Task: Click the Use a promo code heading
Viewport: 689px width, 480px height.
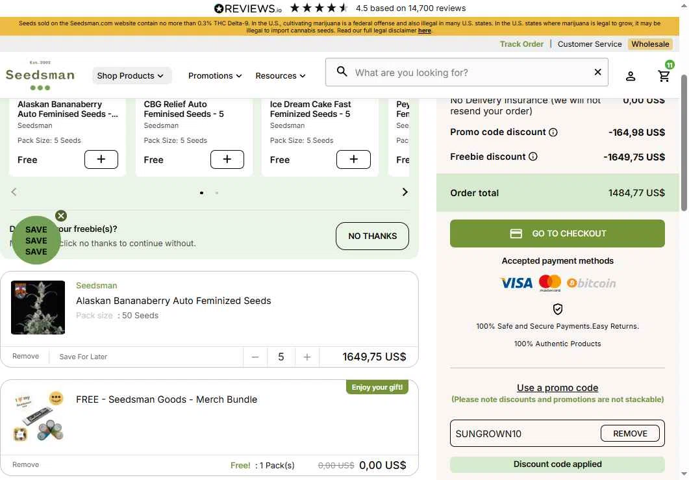Action: [x=557, y=388]
